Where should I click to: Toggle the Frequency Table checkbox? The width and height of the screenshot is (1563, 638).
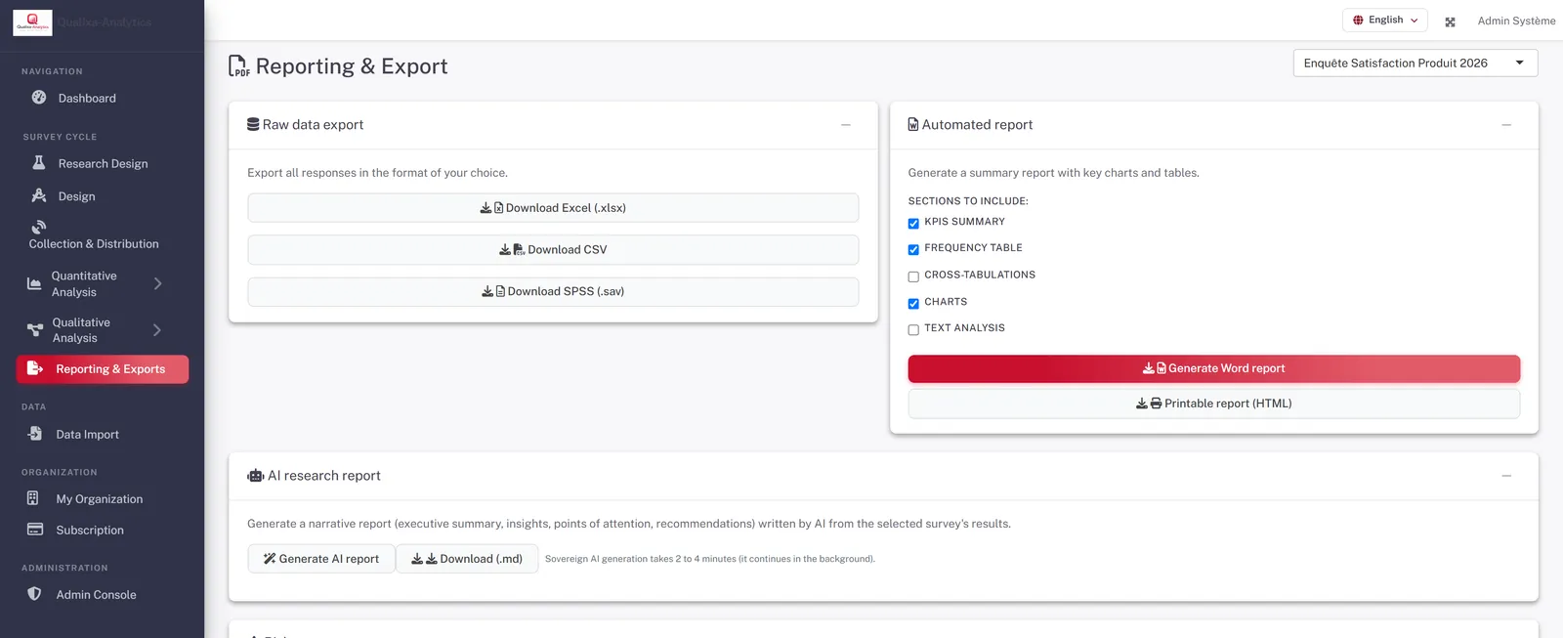(913, 250)
